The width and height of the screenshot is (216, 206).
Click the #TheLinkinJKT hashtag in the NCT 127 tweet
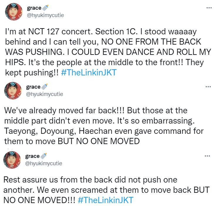click(x=89, y=72)
